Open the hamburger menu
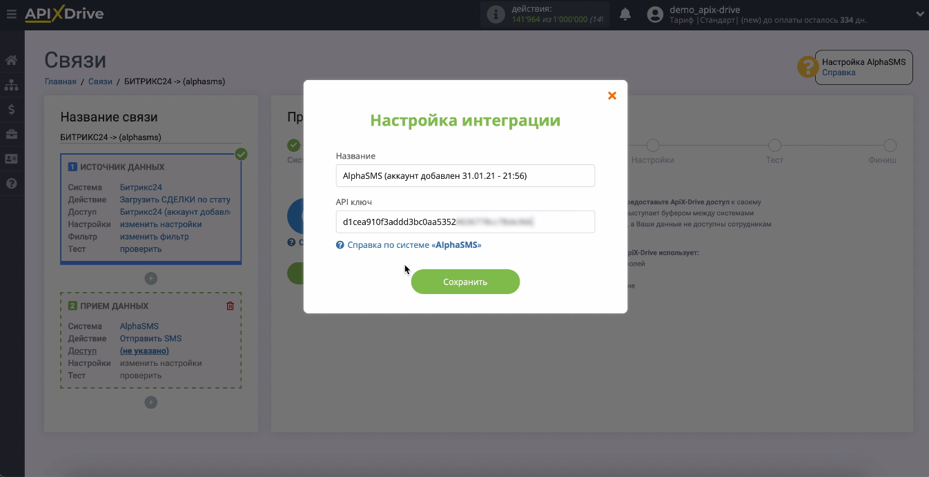Viewport: 929px width, 477px height. [11, 14]
